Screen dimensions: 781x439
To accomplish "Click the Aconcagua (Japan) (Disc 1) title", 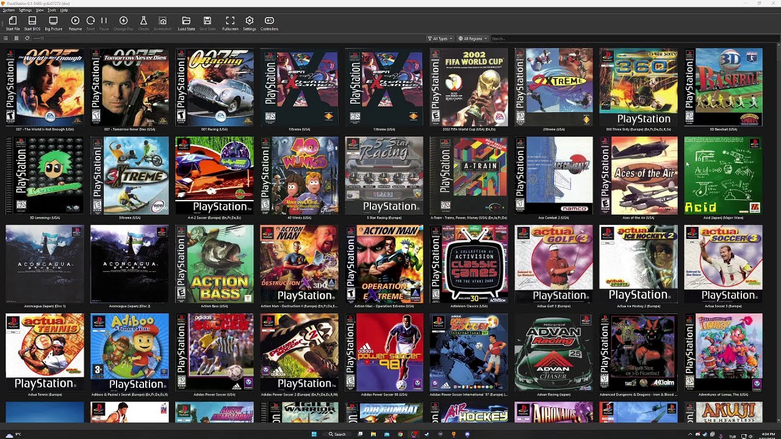I will (45, 306).
